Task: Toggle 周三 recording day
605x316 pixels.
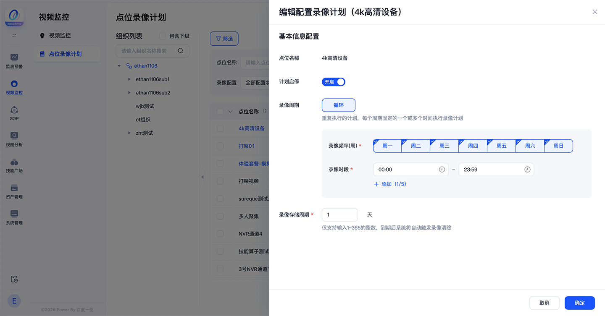Action: (x=445, y=146)
